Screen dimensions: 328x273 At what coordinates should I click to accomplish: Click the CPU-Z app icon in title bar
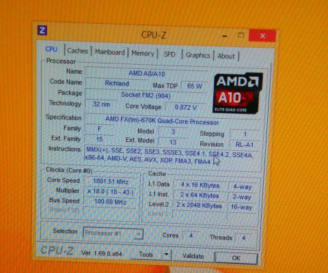(42, 31)
